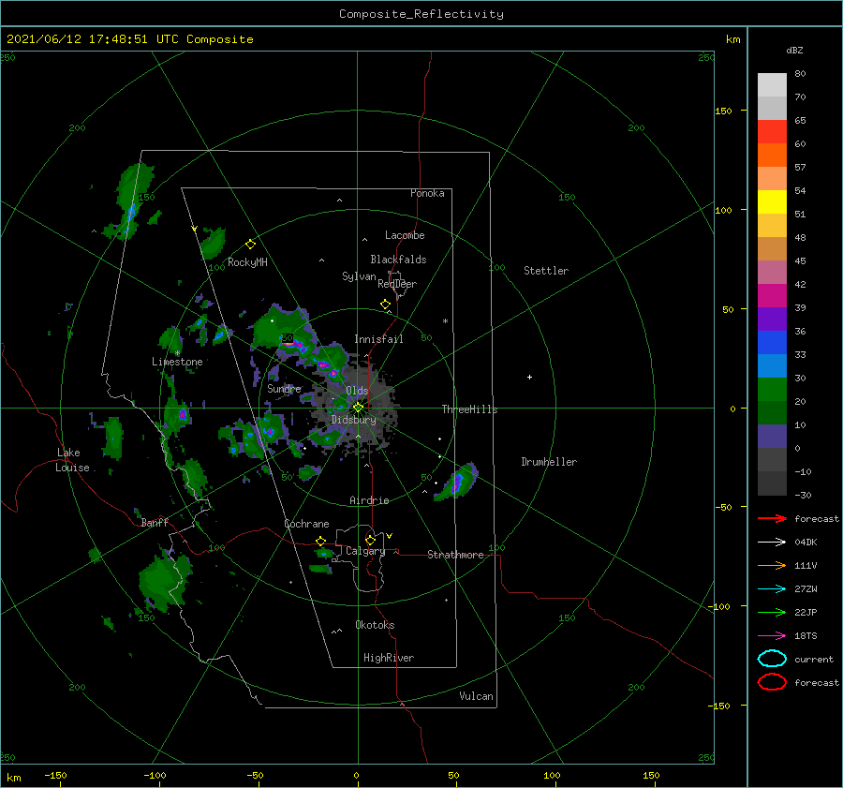Click the yellow diamond marker below RedDeer
This screenshot has width=843, height=788.
[385, 305]
